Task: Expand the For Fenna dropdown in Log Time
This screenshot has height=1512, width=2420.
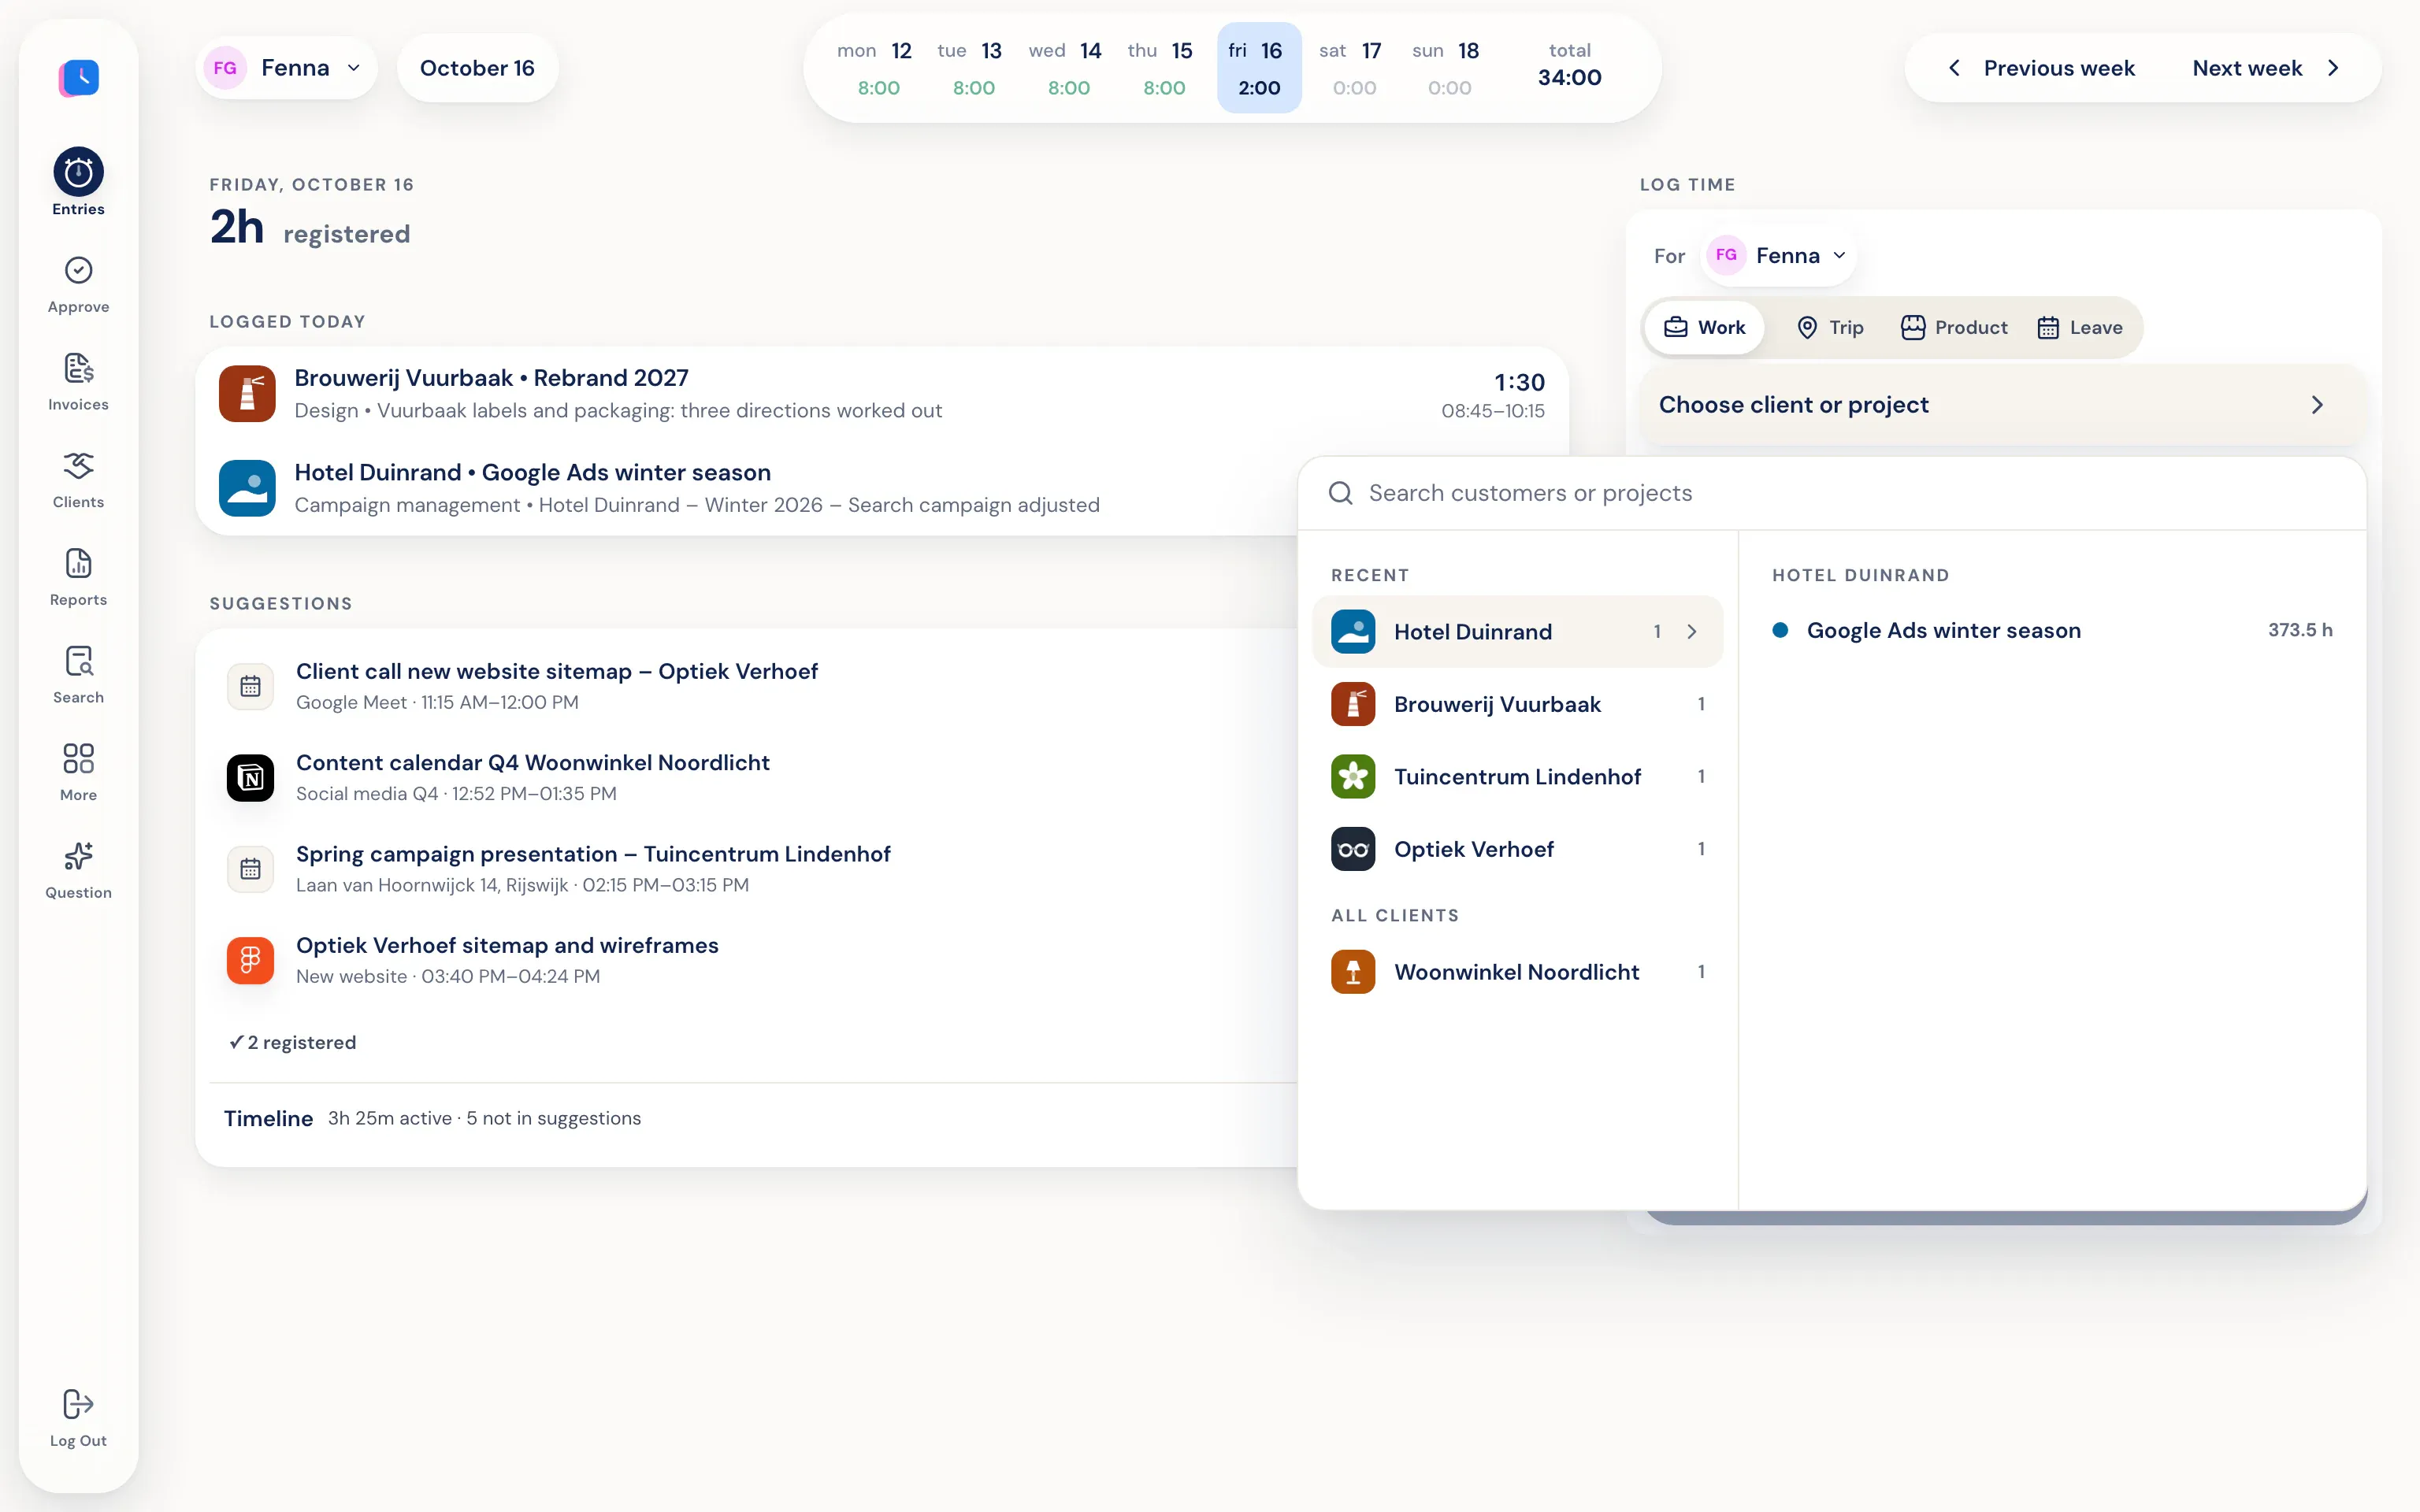Action: click(x=1778, y=256)
